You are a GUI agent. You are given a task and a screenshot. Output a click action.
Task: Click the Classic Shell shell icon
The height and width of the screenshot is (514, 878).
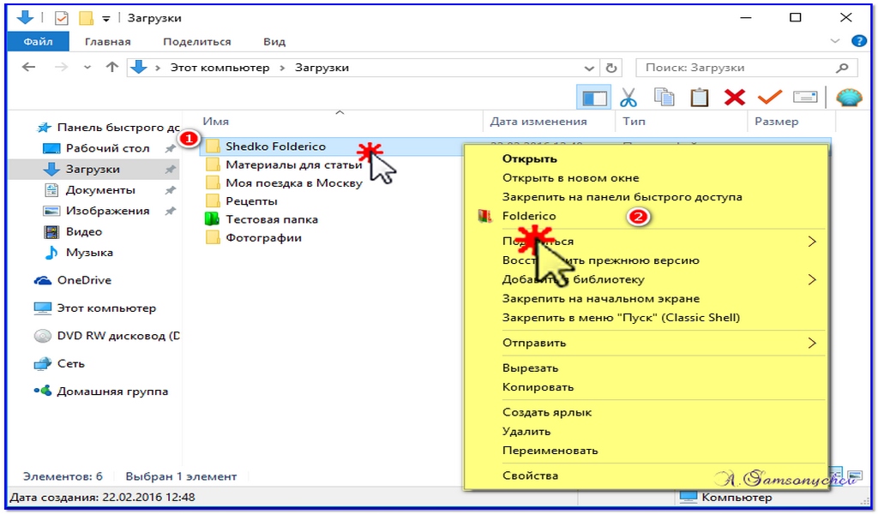849,98
